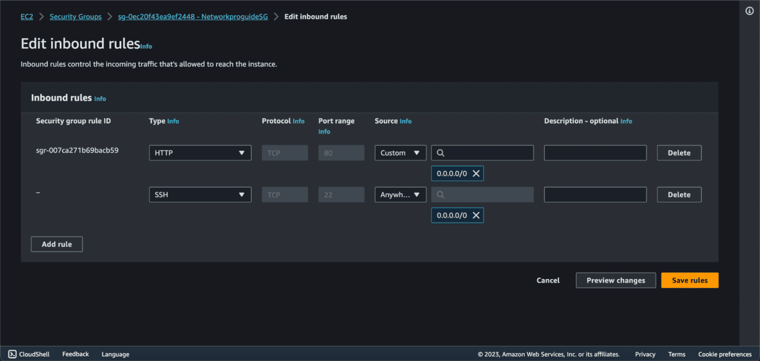The width and height of the screenshot is (760, 361).
Task: Open Info link for Protocol column
Action: (299, 121)
